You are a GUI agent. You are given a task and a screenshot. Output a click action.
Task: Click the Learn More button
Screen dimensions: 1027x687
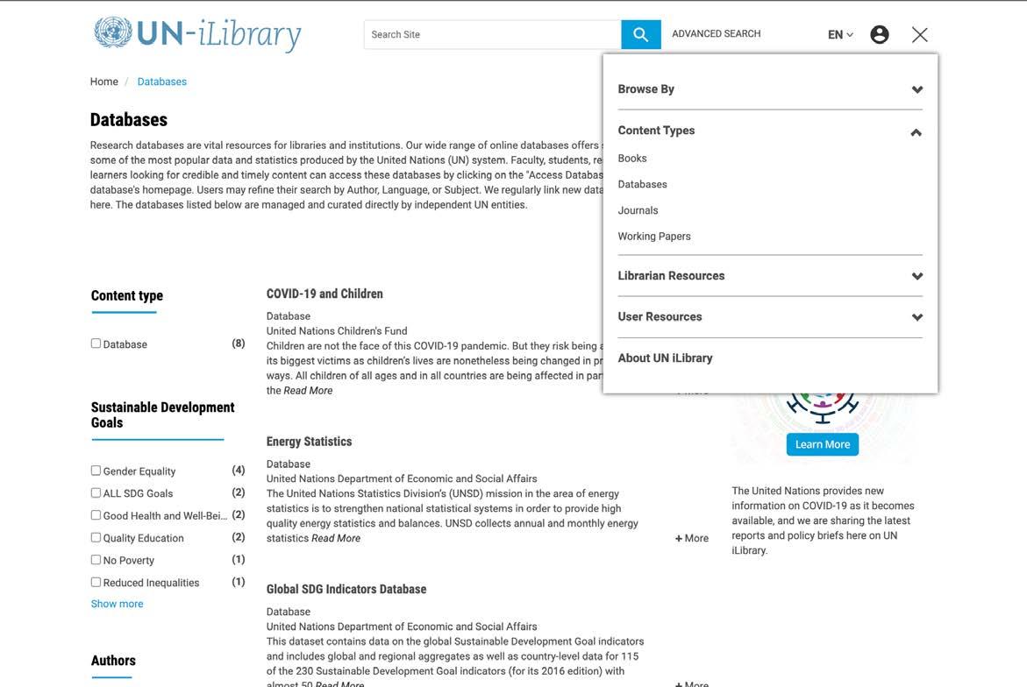(x=822, y=444)
